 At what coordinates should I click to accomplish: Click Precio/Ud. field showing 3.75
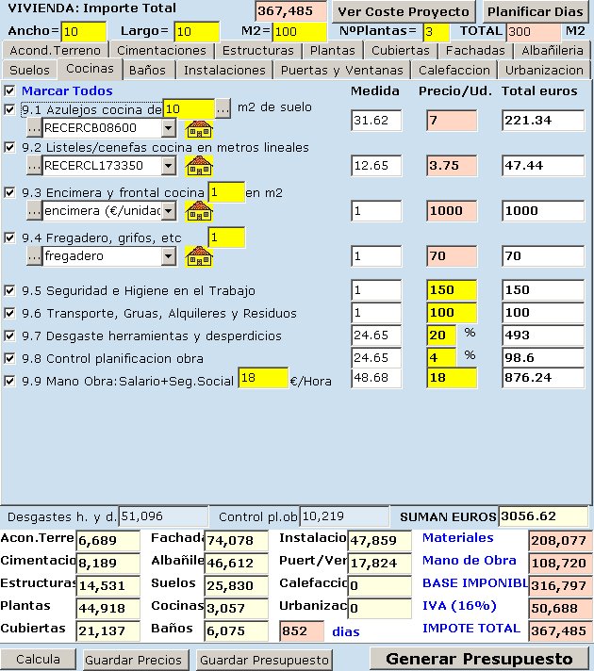[452, 166]
